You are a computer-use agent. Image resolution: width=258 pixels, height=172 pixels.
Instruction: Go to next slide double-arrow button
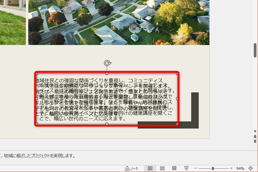pos(255,141)
